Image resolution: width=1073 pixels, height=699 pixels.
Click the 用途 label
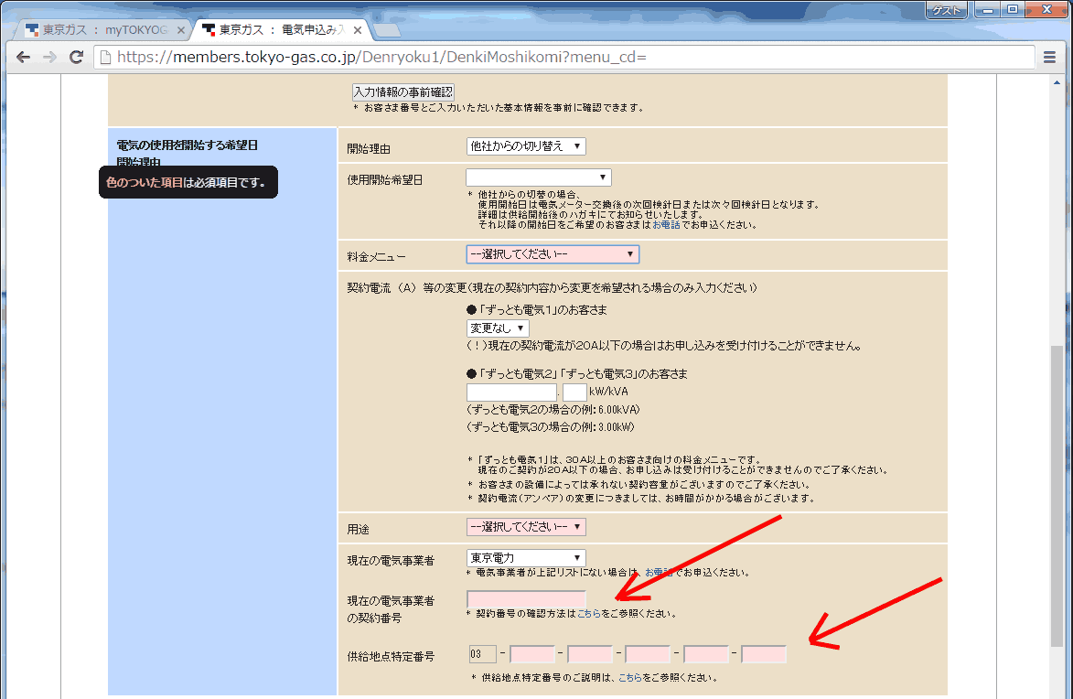pos(358,529)
